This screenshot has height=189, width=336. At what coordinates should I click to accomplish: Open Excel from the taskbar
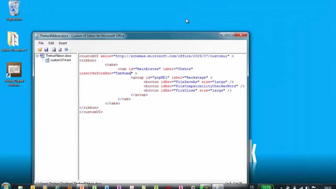(x=94, y=187)
